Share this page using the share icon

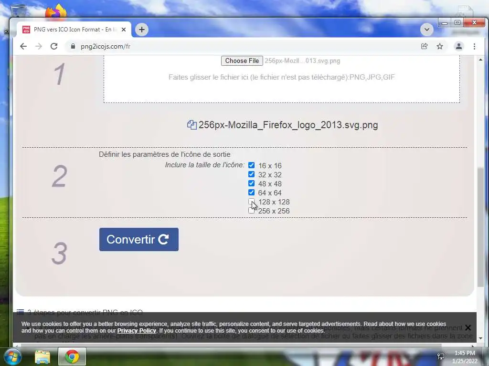coord(424,46)
